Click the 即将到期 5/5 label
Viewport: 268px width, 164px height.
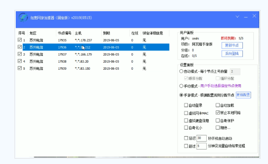pos(232,38)
